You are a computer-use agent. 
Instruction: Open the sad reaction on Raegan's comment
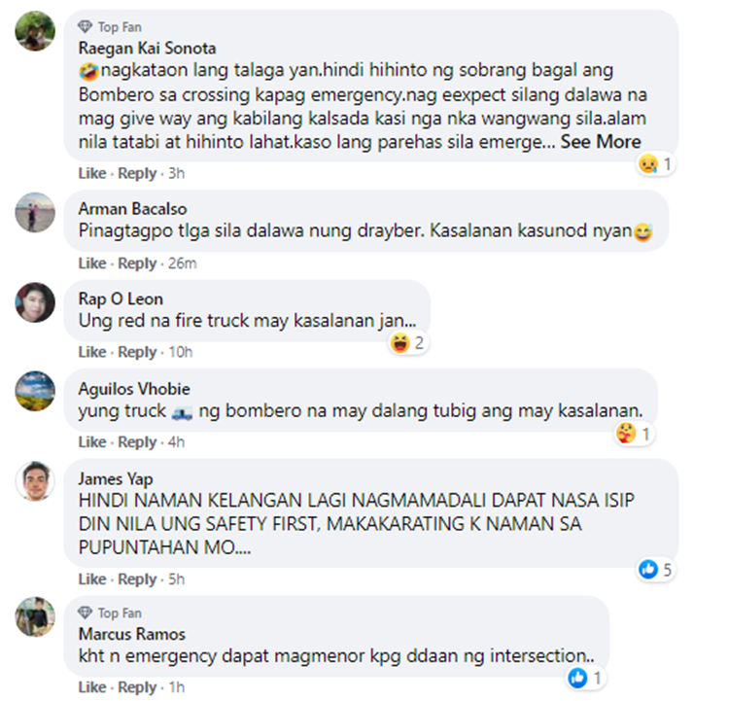pyautogui.click(x=655, y=163)
